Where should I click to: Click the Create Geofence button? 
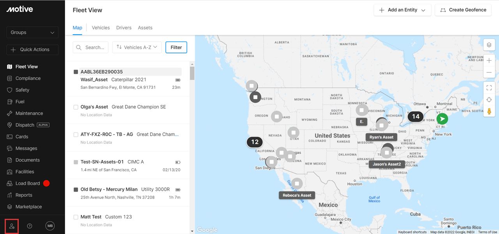click(x=463, y=10)
